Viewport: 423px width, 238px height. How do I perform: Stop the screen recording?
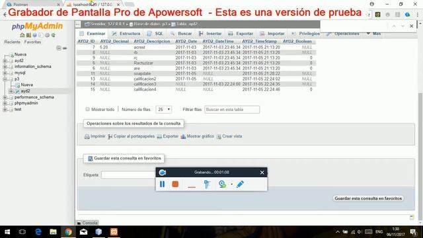[175, 184]
